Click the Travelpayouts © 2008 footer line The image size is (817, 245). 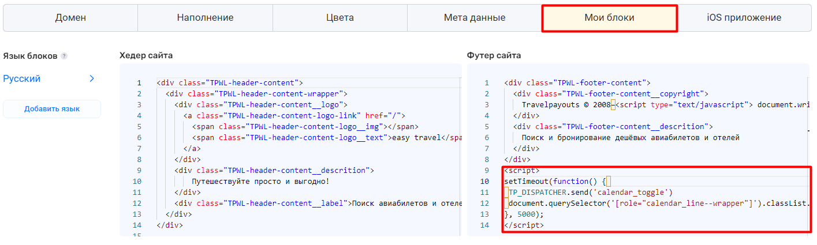pos(665,105)
